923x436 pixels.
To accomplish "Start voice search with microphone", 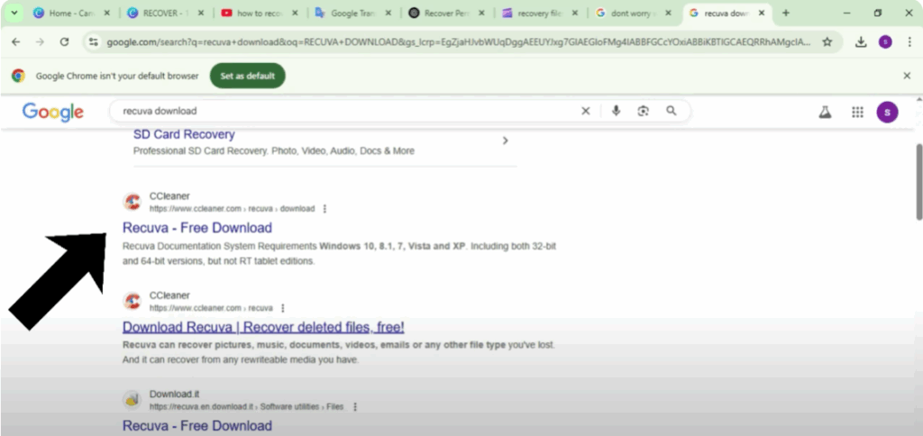I will tap(616, 111).
